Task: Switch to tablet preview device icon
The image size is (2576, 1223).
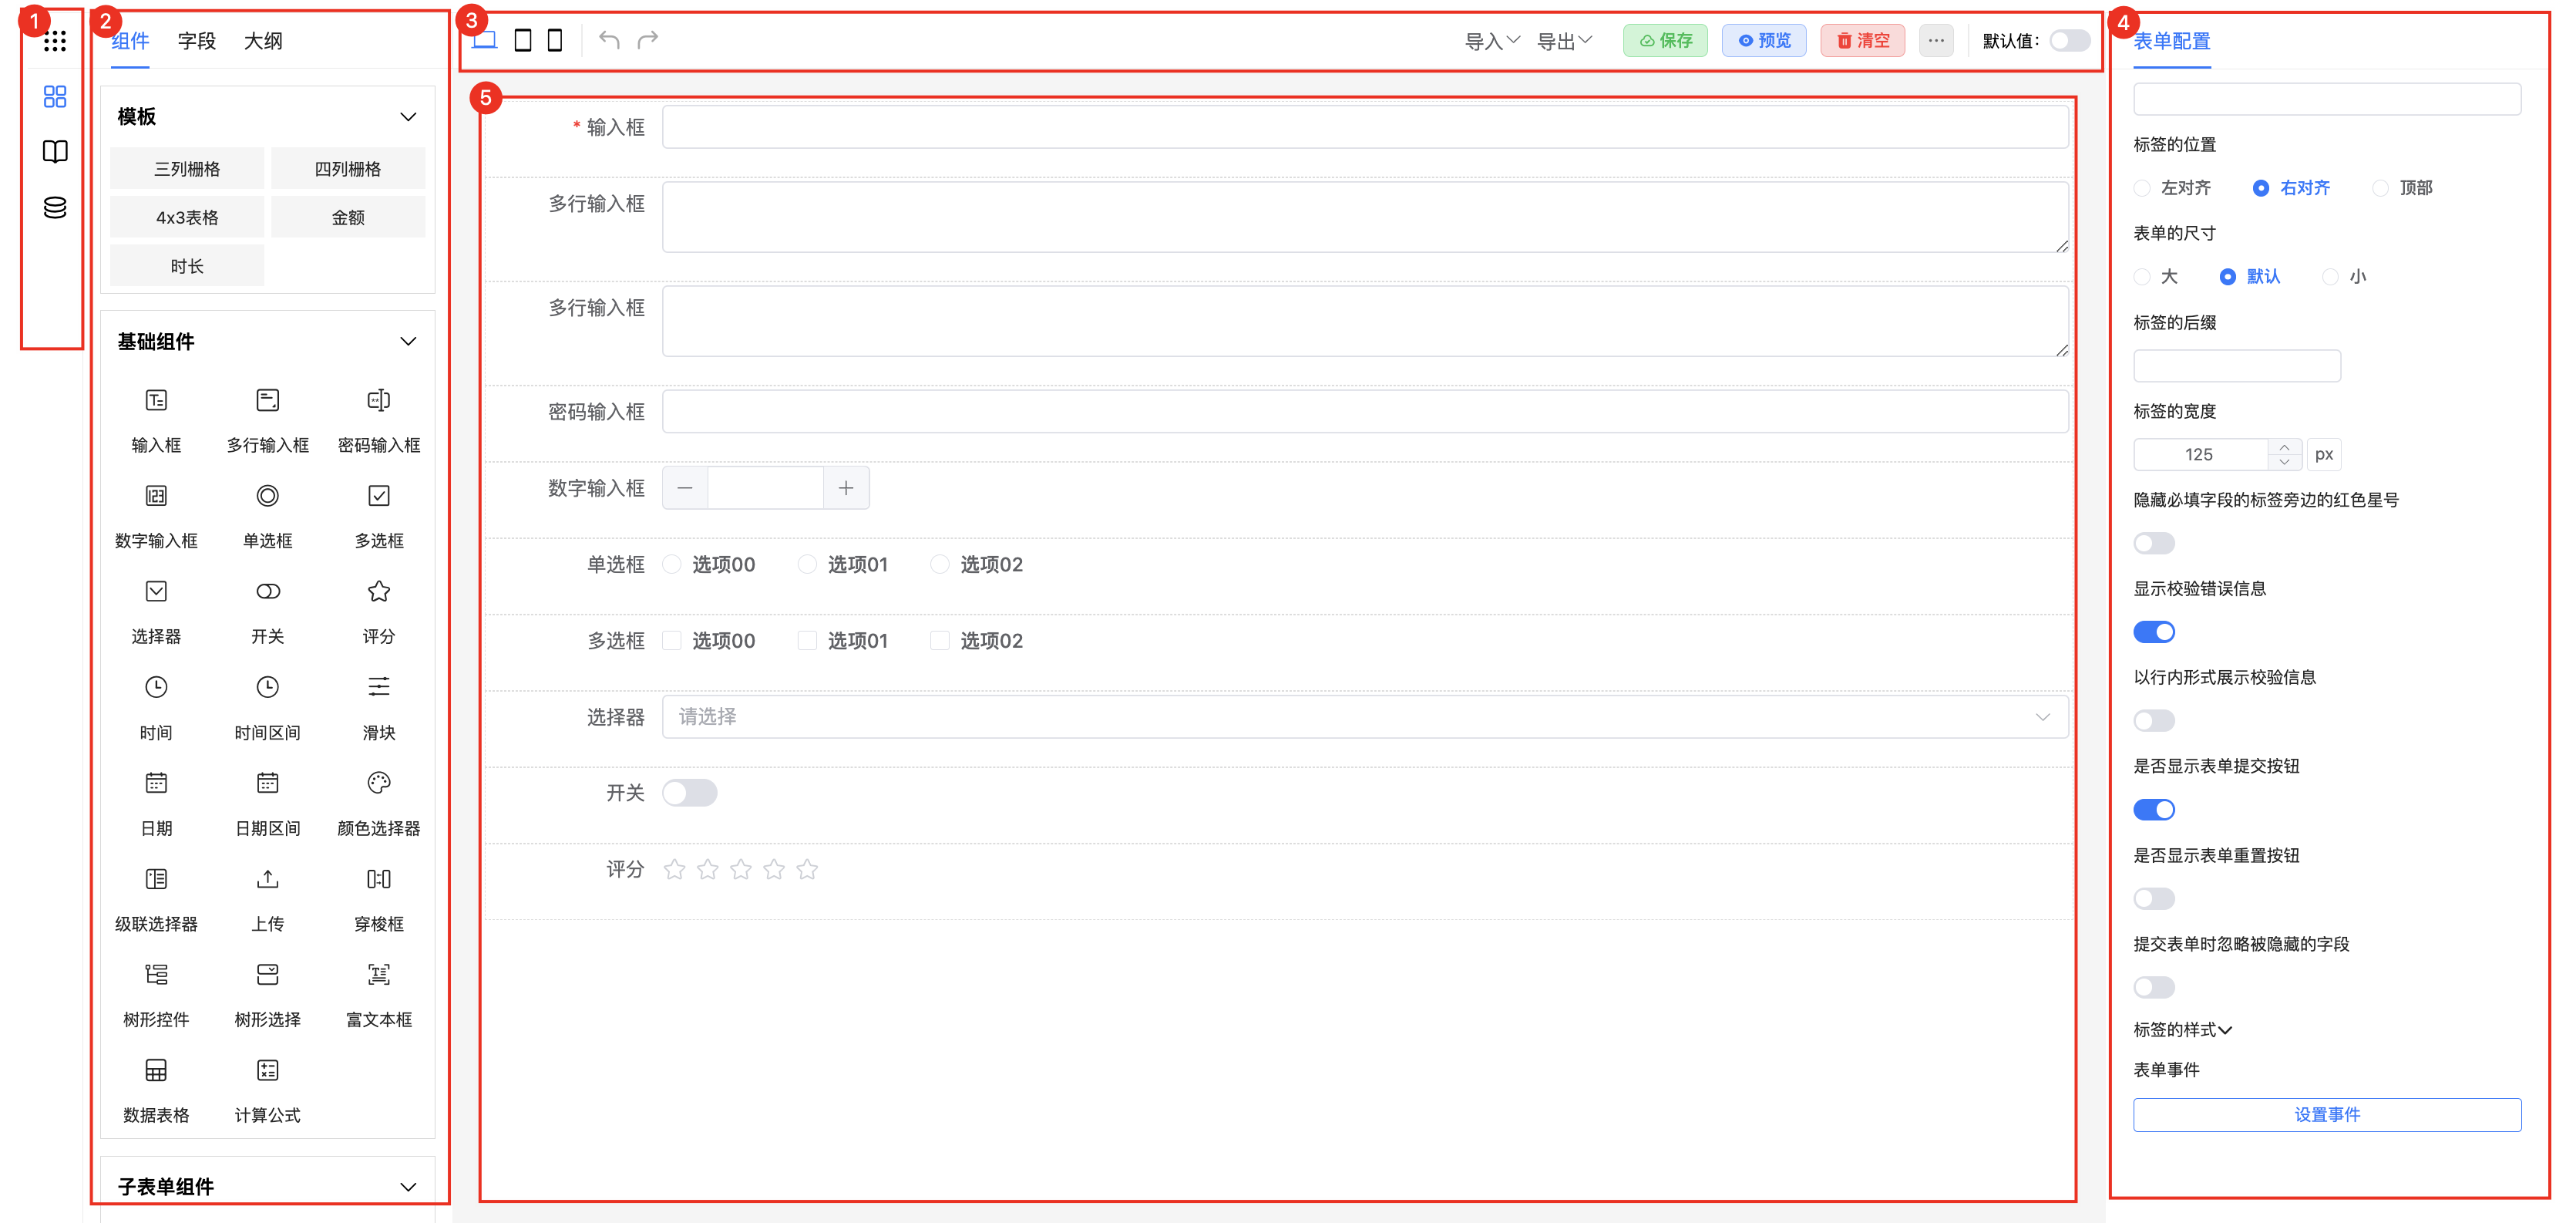Action: click(522, 40)
